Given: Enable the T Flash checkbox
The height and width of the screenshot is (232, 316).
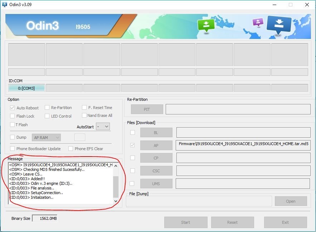Looking at the screenshot, I should coord(12,125).
